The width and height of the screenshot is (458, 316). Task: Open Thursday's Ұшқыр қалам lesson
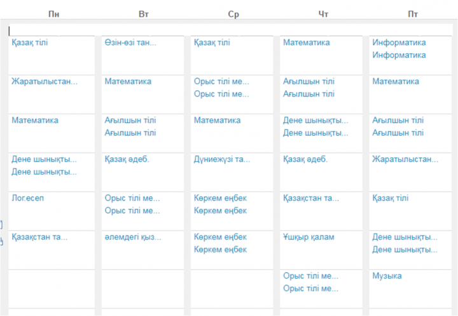(309, 237)
